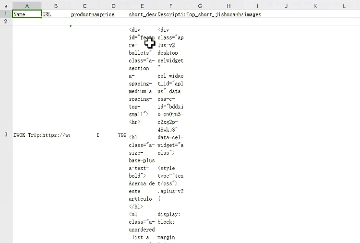The image size is (360, 243).
Task: Click the price value 799
Action: [x=122, y=135]
